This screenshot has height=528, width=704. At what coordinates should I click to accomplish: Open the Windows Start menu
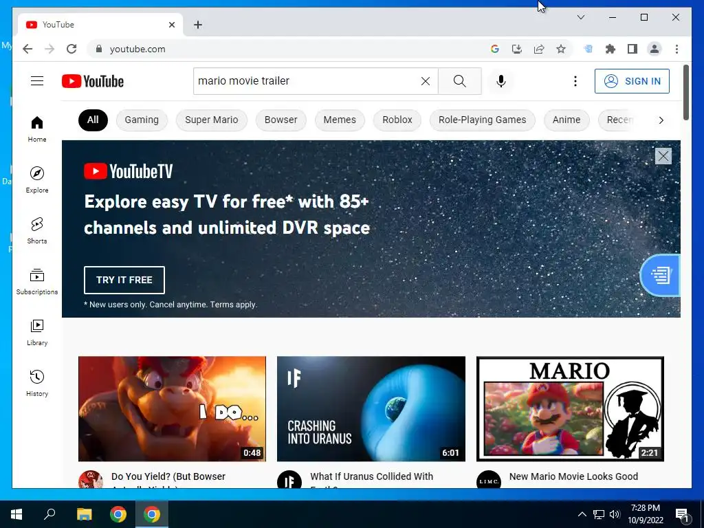[x=16, y=514]
